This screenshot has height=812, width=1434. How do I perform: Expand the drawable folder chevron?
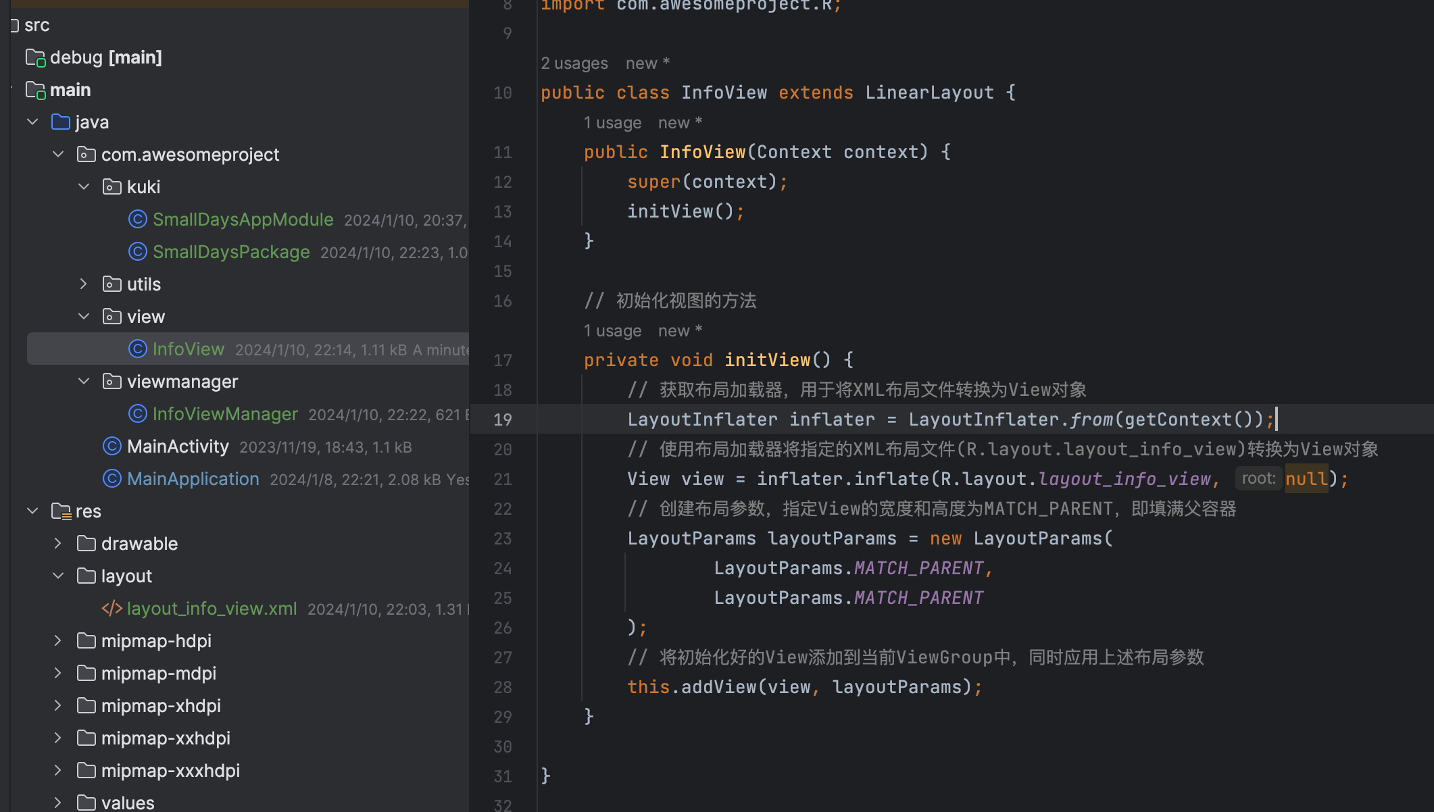[58, 544]
